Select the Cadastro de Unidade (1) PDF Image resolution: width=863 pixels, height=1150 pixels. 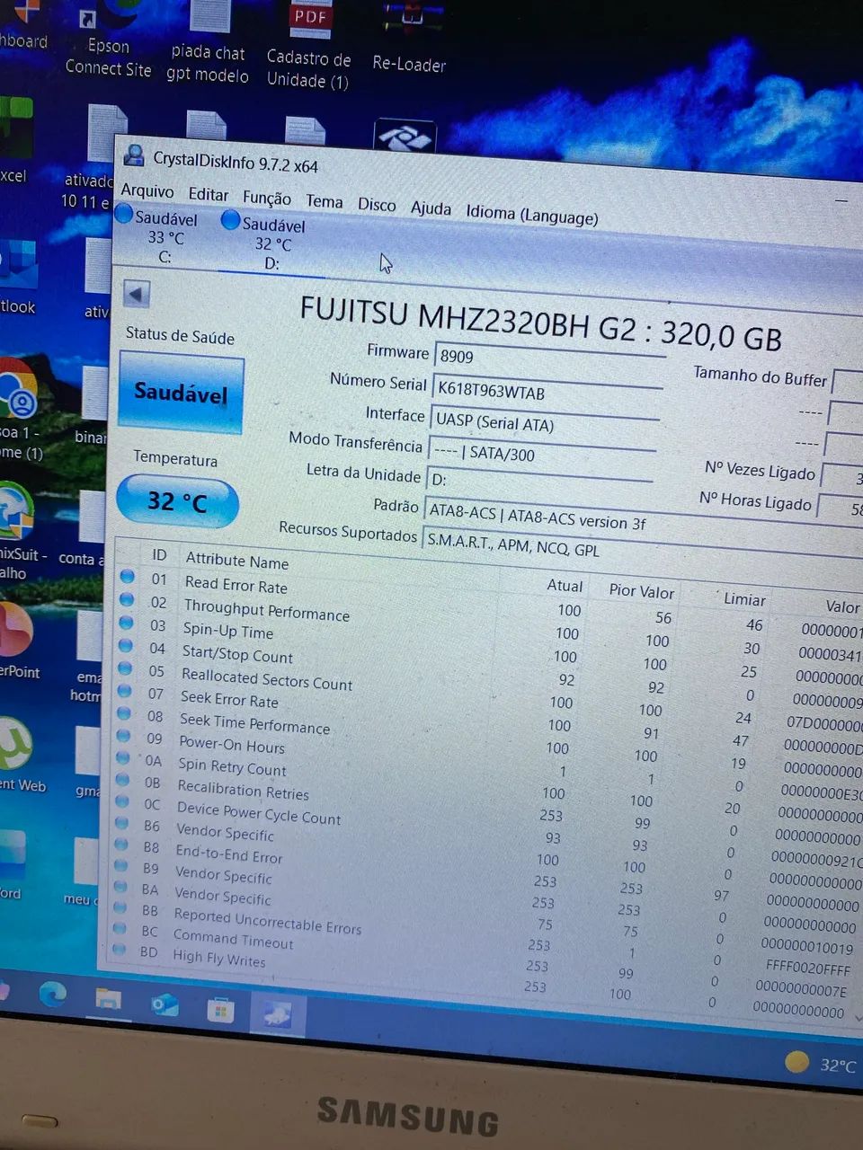coord(308,47)
